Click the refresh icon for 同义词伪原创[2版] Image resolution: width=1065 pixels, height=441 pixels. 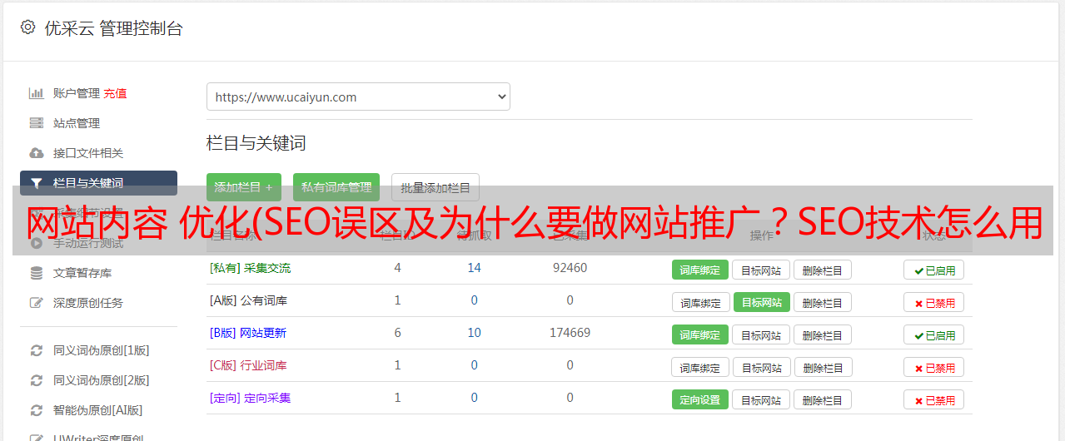tap(36, 380)
